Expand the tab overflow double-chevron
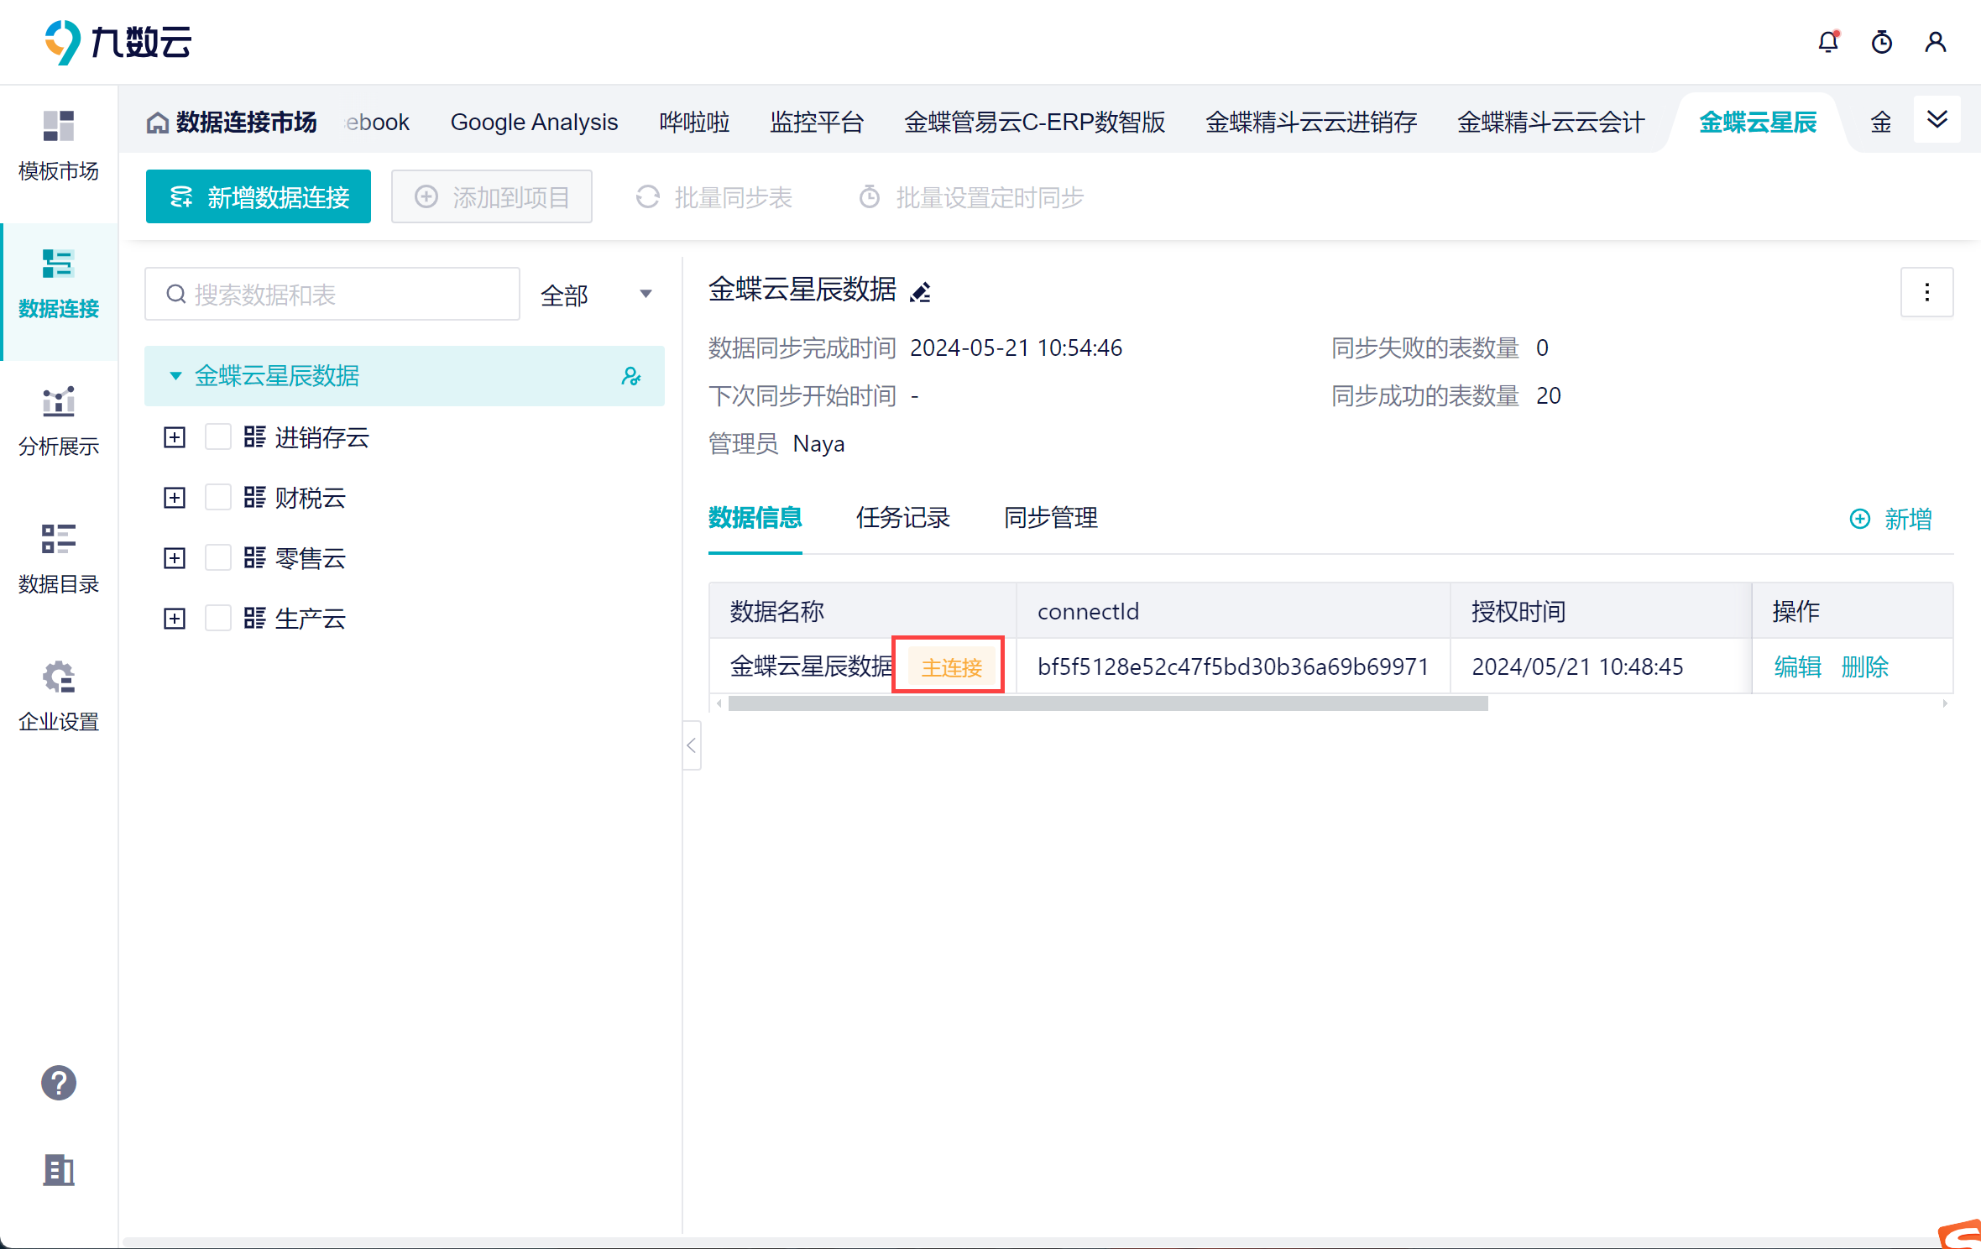1981x1249 pixels. click(x=1937, y=120)
